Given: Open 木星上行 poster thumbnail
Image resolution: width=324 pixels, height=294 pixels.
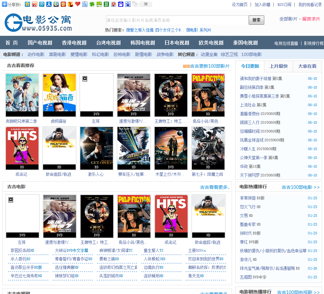Looking at the screenshot, I should pos(171,148).
